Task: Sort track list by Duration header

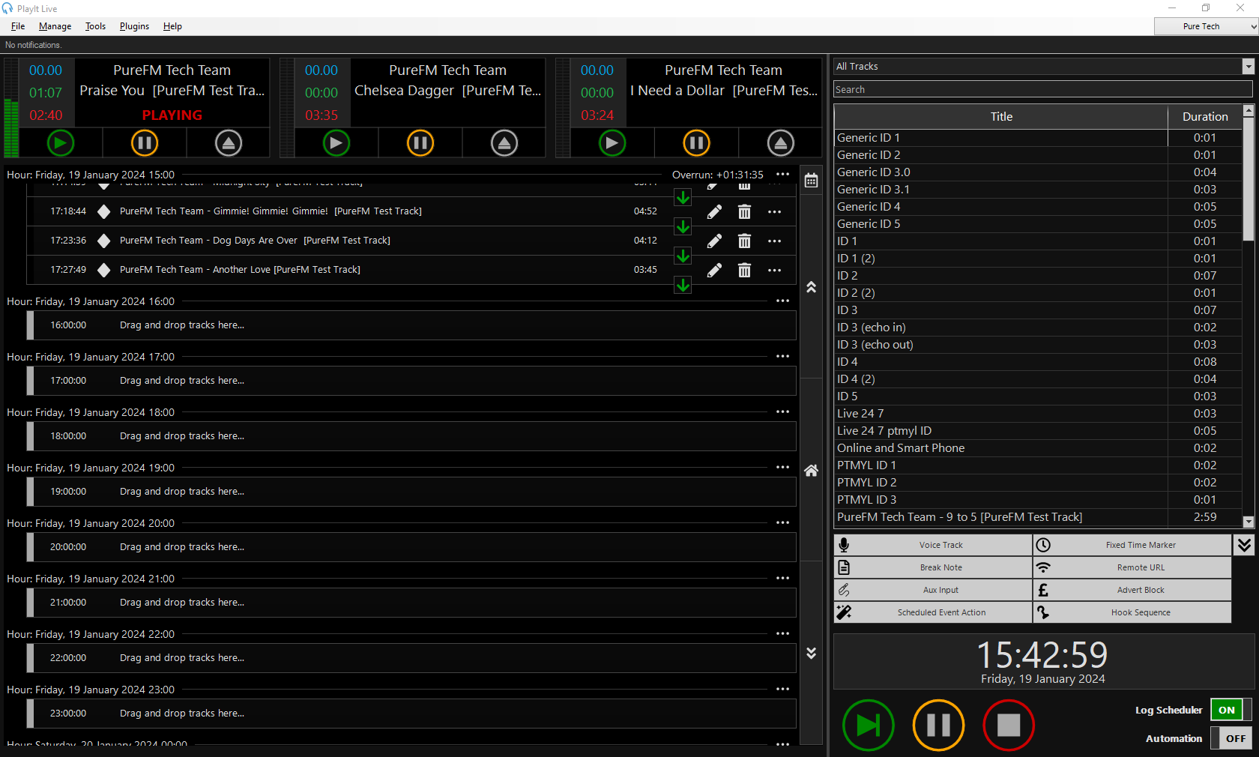Action: click(1205, 116)
